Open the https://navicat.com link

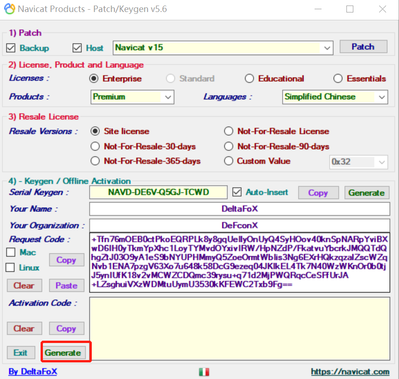coord(350,372)
